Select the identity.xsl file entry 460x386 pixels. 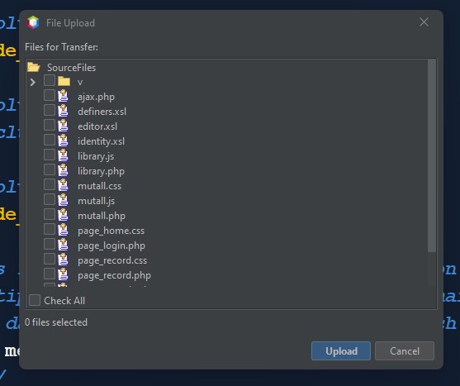(102, 141)
